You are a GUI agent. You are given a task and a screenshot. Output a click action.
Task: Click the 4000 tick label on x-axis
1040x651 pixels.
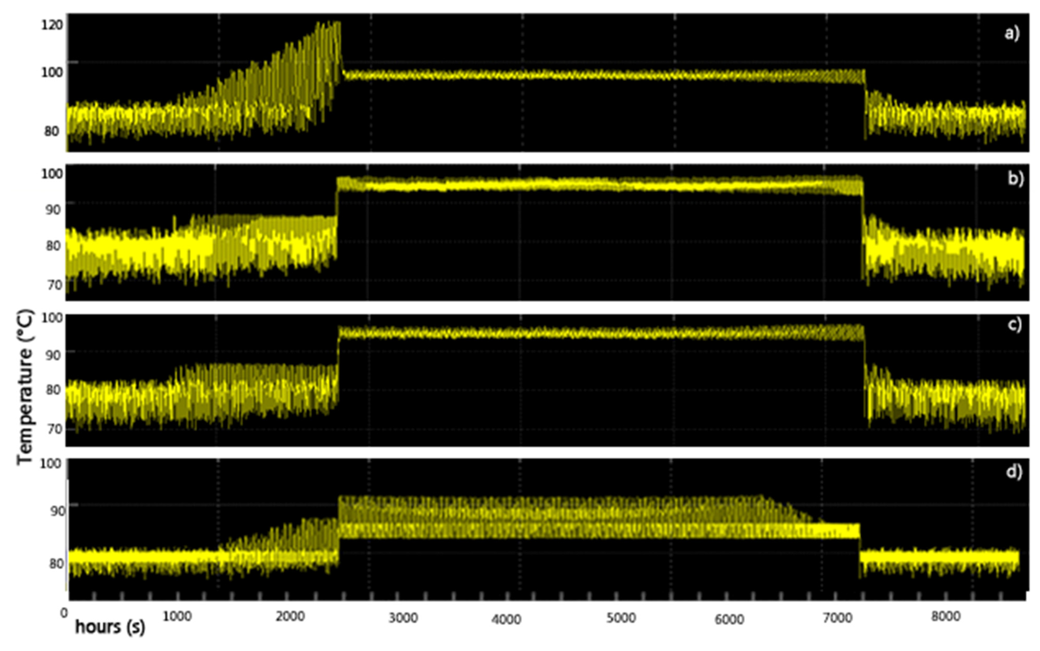click(507, 620)
